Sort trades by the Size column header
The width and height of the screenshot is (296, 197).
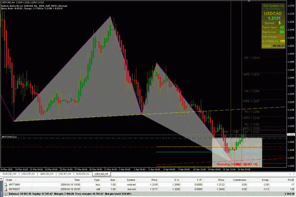113,180
